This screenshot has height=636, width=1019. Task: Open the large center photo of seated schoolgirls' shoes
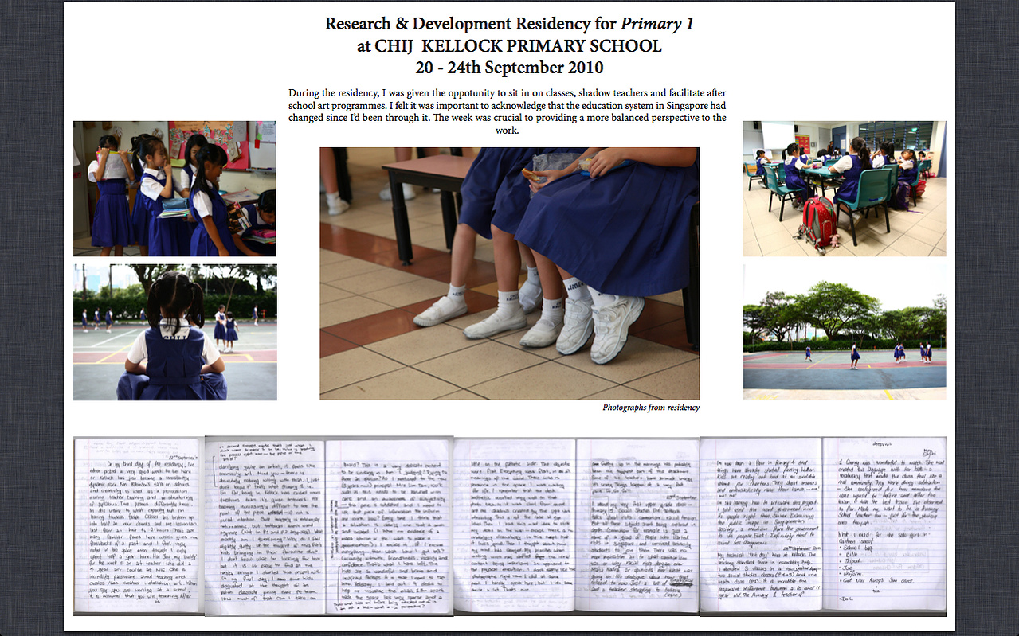click(x=509, y=273)
